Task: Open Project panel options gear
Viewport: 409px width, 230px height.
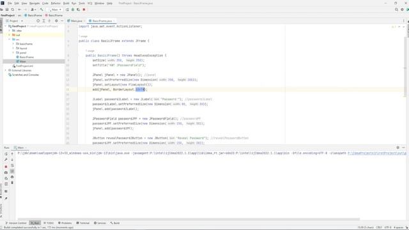Action: (x=56, y=21)
